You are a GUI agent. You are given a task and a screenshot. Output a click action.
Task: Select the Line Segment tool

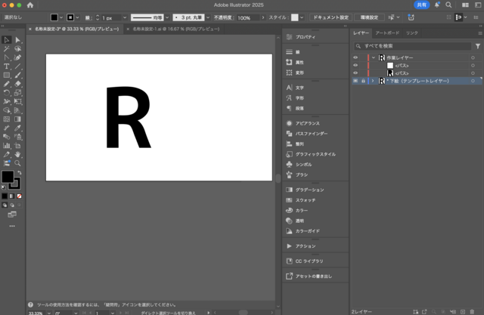17,66
